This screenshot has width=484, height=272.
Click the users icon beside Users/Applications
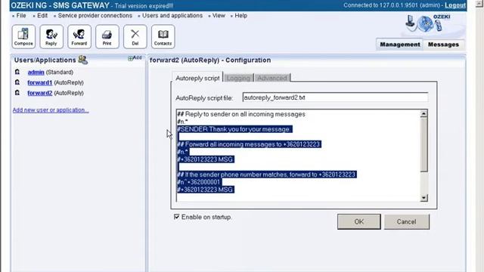82,60
